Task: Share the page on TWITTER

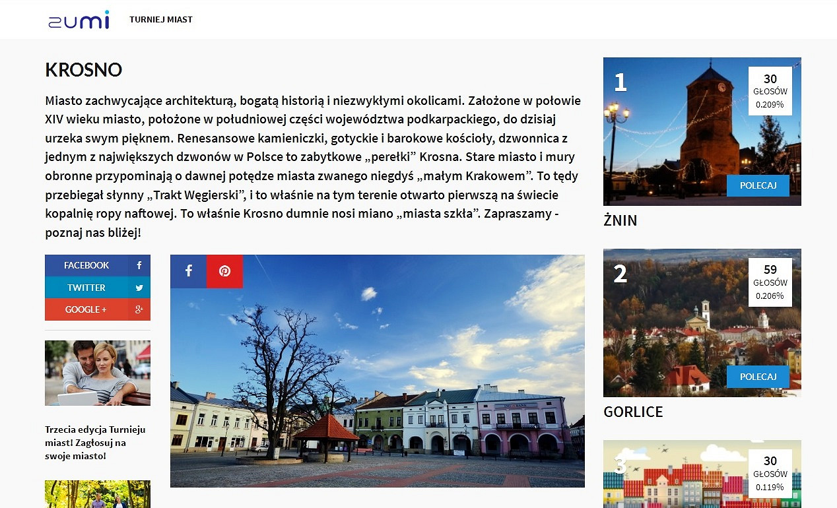Action: 86,288
